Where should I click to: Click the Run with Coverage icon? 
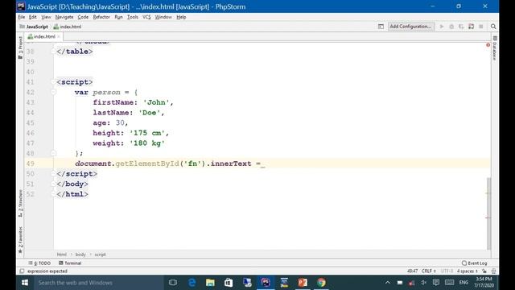[x=461, y=27]
